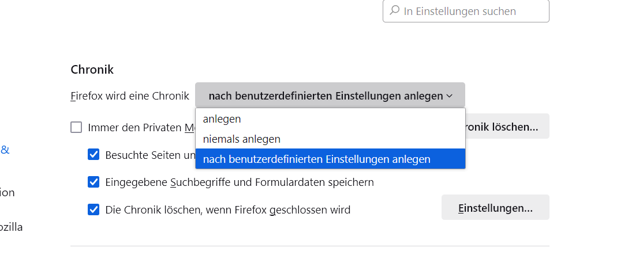Pick the highlighted 'nach benutzerdefinierten Einstellungen anlegen' option
This screenshot has height=263, width=643.
(x=317, y=159)
